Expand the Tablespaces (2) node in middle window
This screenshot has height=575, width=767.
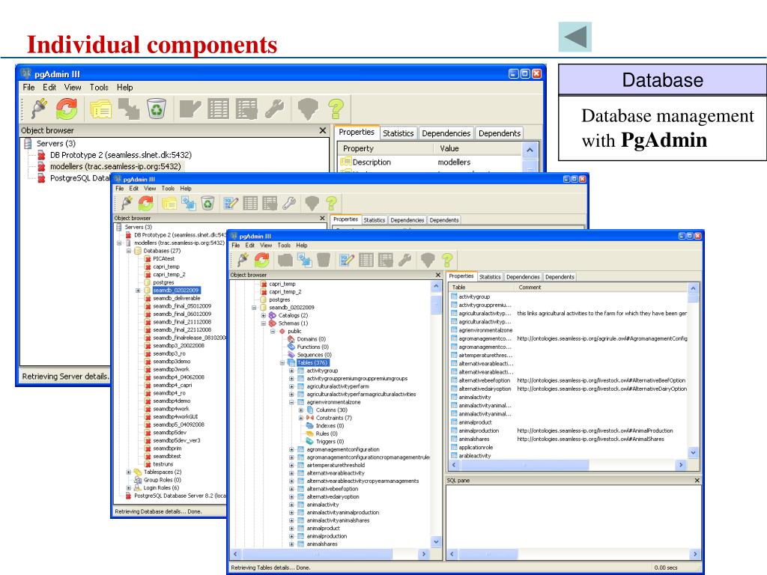point(129,472)
